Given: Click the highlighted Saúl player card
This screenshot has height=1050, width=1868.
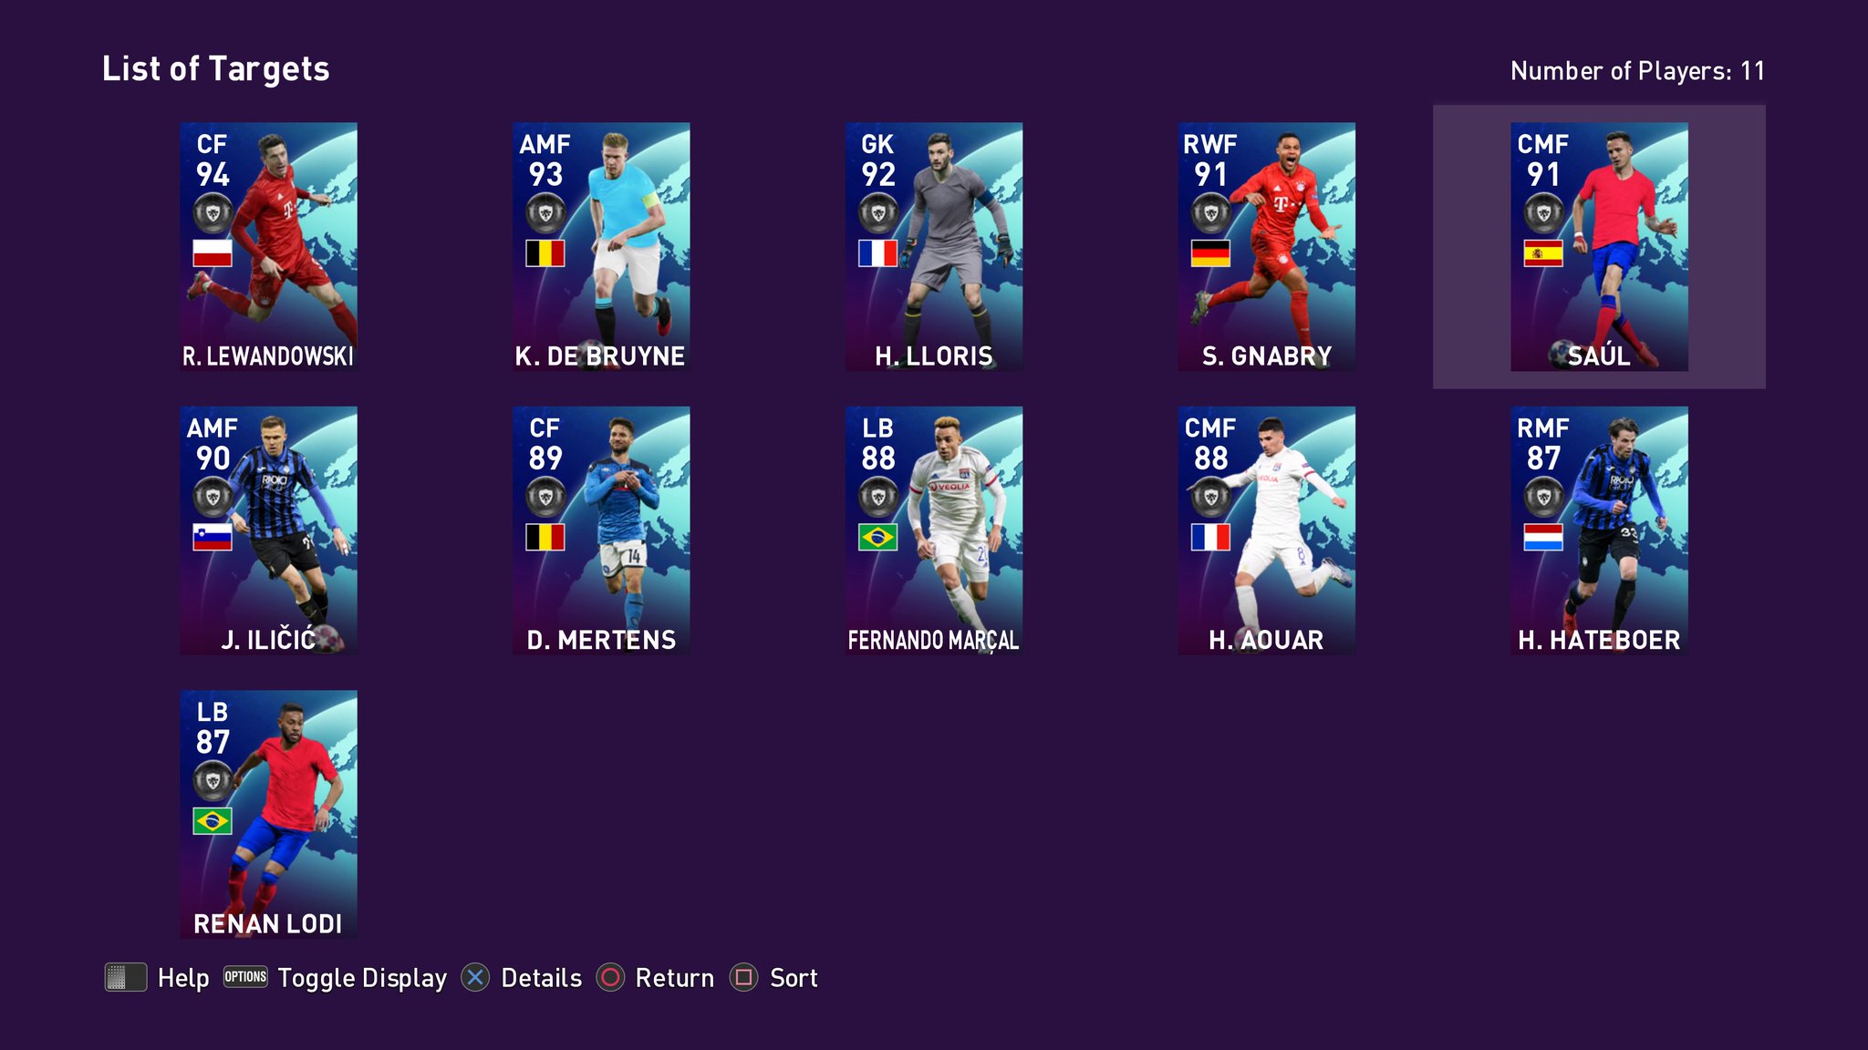Looking at the screenshot, I should click(1599, 246).
